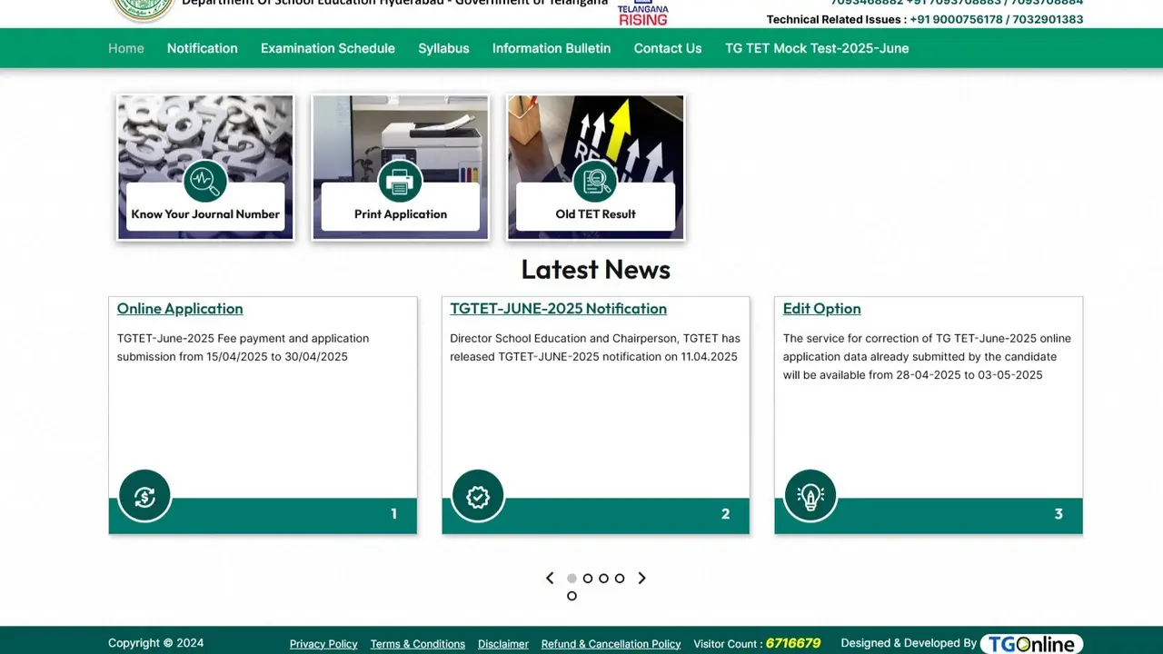Click the TGonline developer logo
Screen dimensions: 1163x654
[x=1031, y=643]
